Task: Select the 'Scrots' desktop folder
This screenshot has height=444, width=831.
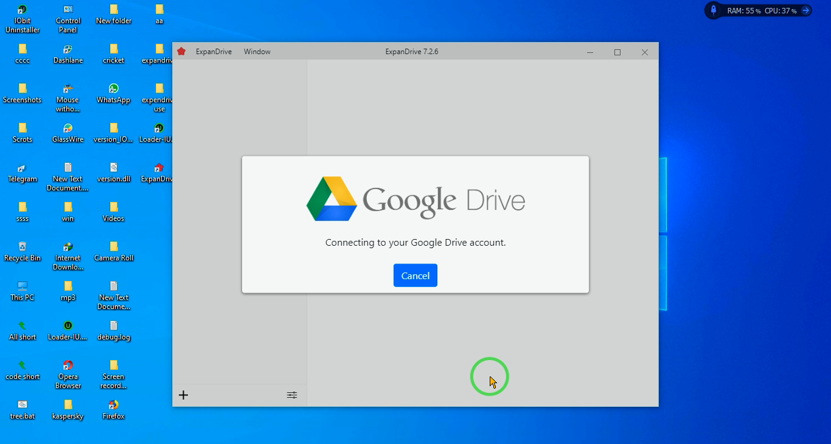Action: [23, 133]
